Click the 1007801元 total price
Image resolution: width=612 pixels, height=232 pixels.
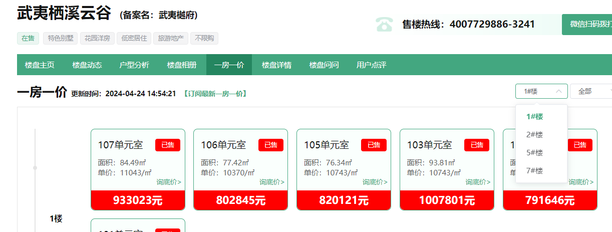tap(447, 200)
